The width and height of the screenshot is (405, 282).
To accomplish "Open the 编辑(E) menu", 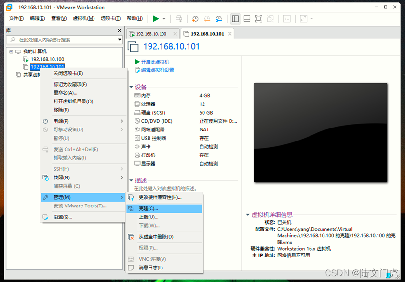I will (x=38, y=18).
